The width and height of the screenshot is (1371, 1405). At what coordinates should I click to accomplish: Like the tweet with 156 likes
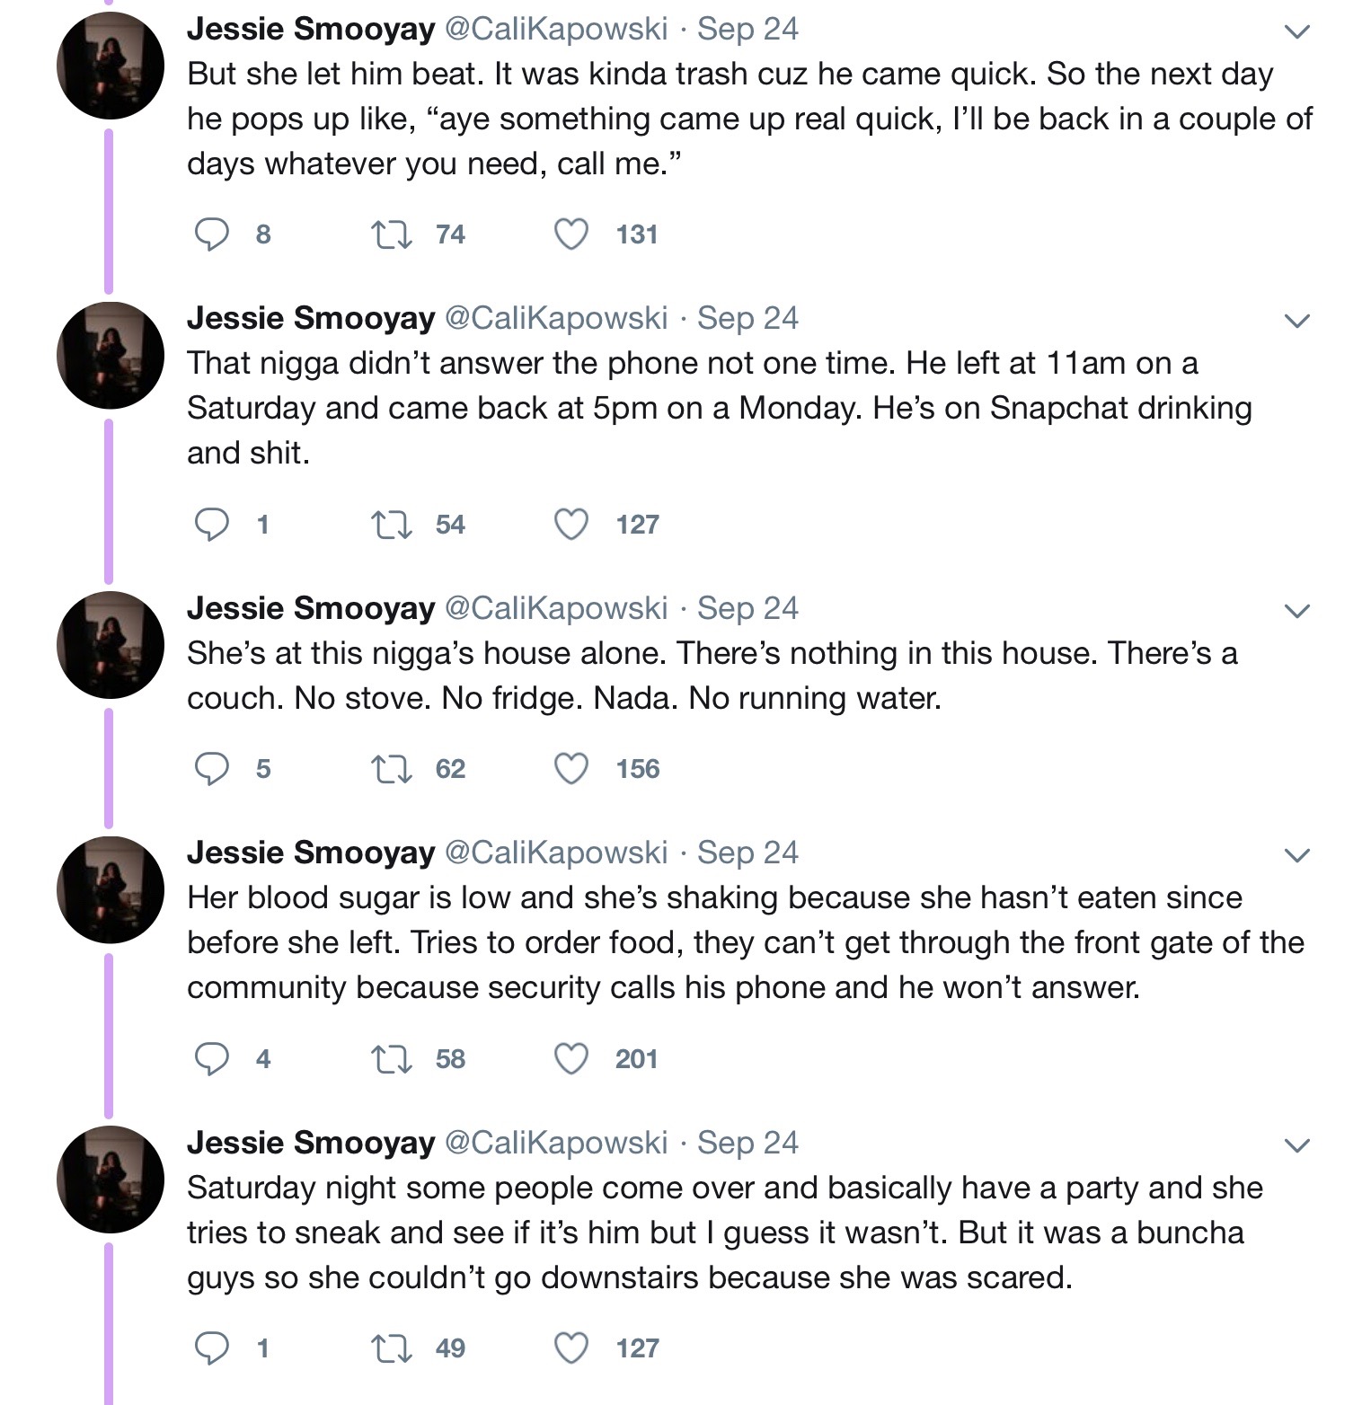coord(571,769)
